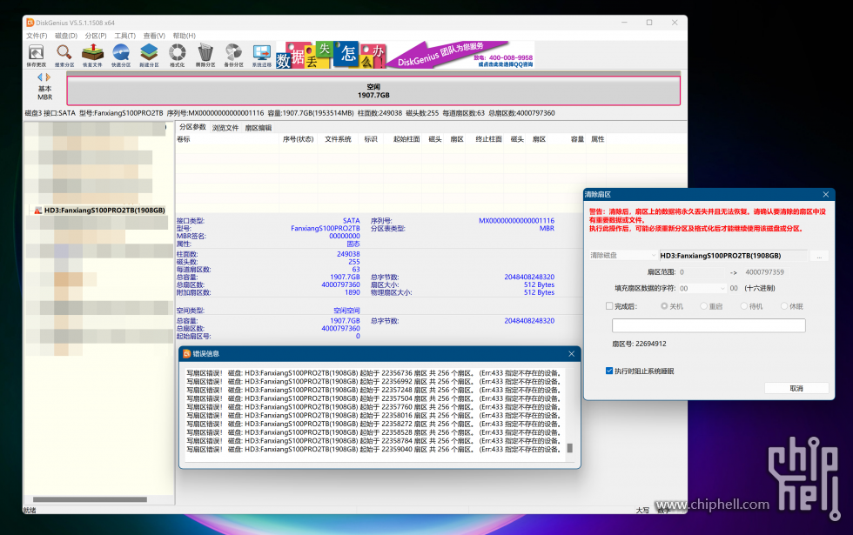Click the 保存更改 (Save Changes) toolbar icon
The height and width of the screenshot is (535, 853).
[37, 55]
